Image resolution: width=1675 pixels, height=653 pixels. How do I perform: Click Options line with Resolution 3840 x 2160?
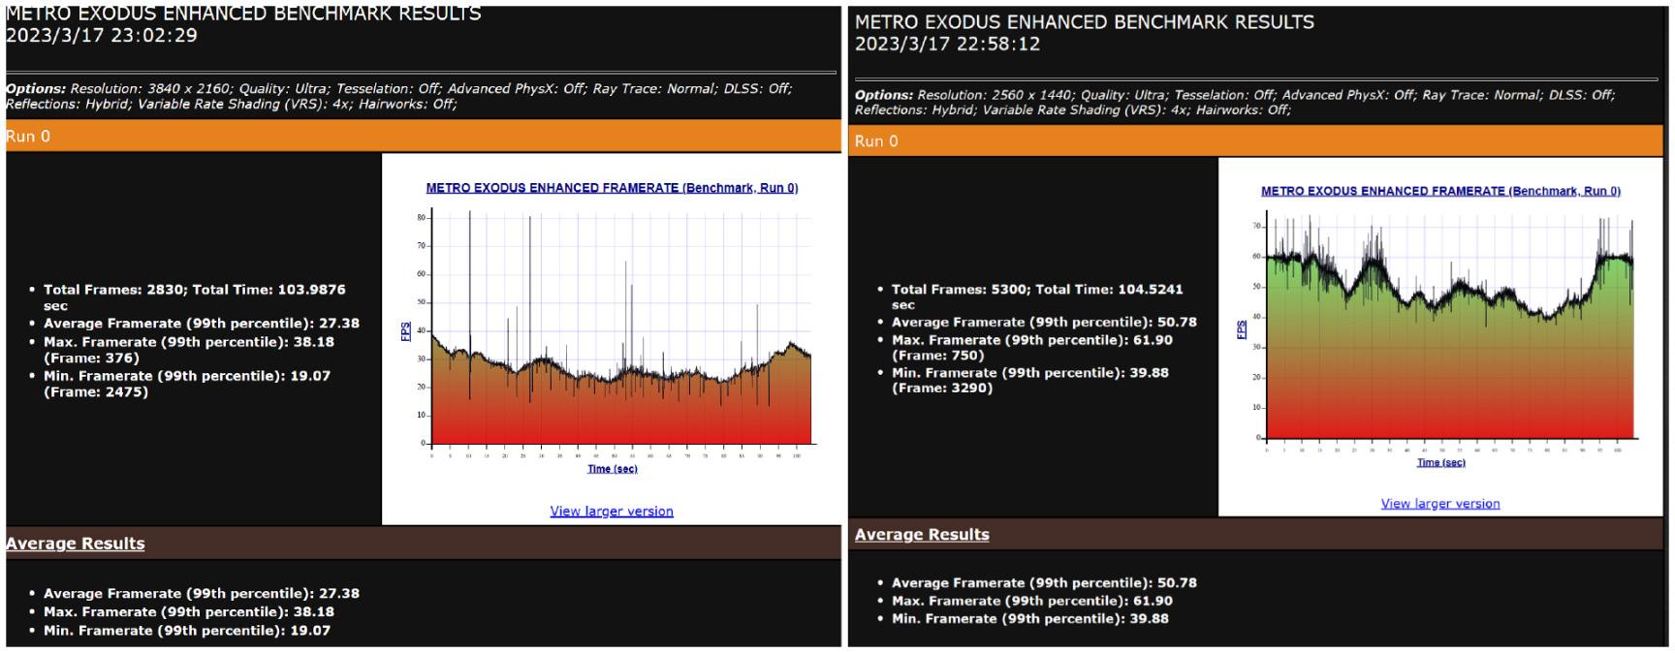coord(399,96)
